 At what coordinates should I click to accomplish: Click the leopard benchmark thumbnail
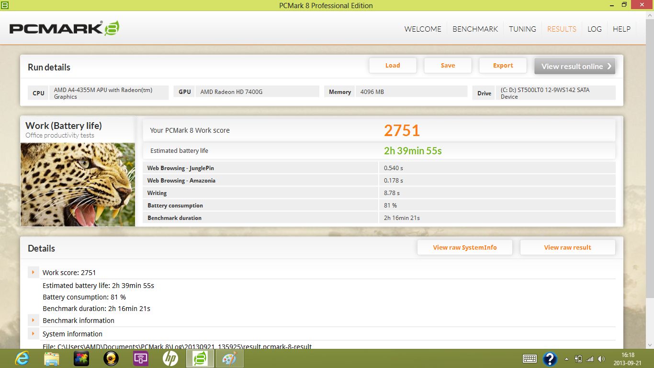click(78, 184)
